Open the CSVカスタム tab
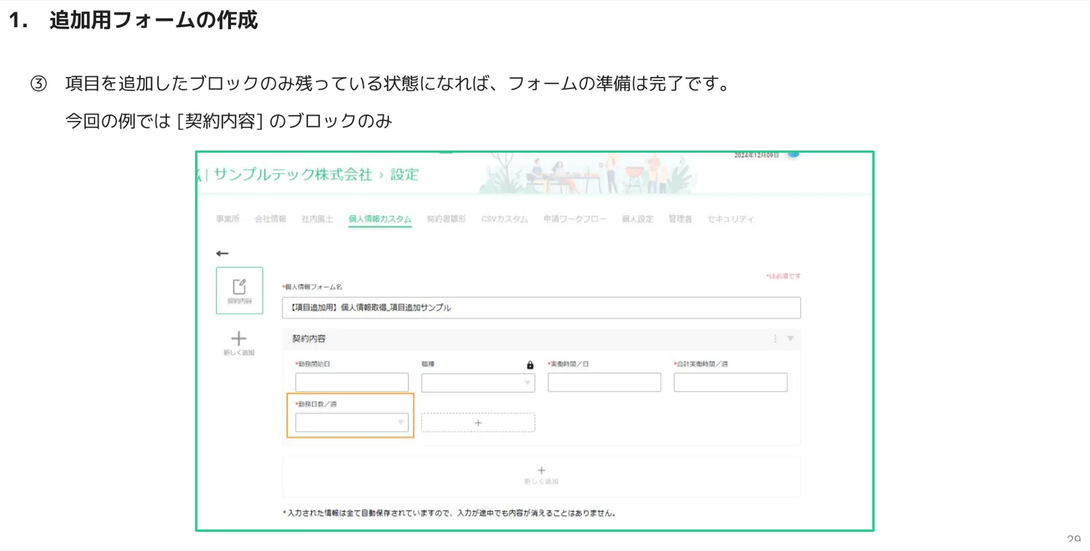The image size is (1090, 551). pos(505,219)
